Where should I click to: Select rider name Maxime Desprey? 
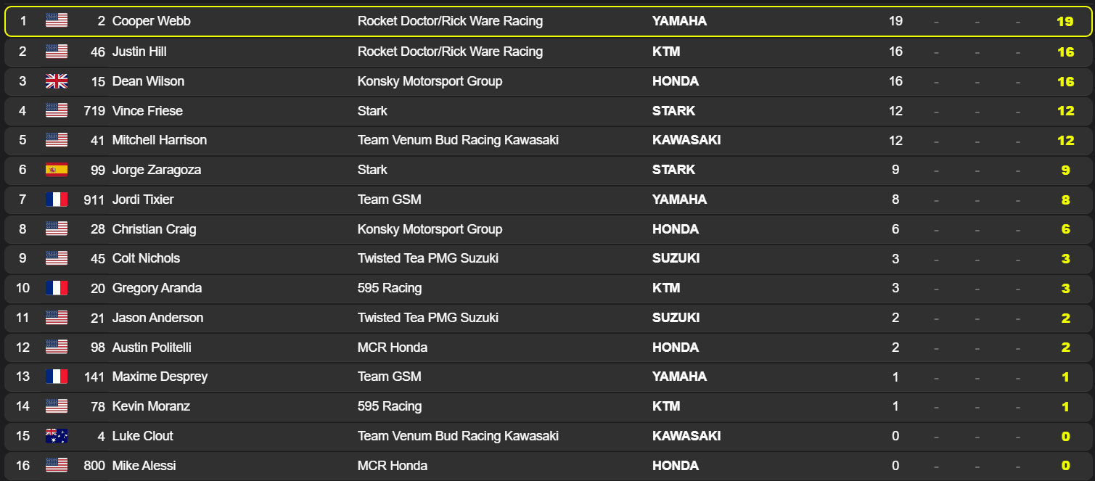(160, 377)
